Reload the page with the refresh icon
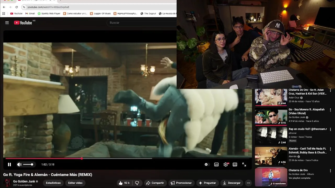Image resolution: width=335 pixels, height=188 pixels. coord(16,7)
